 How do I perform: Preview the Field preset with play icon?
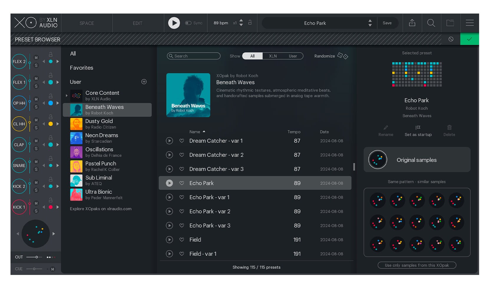[x=169, y=240]
